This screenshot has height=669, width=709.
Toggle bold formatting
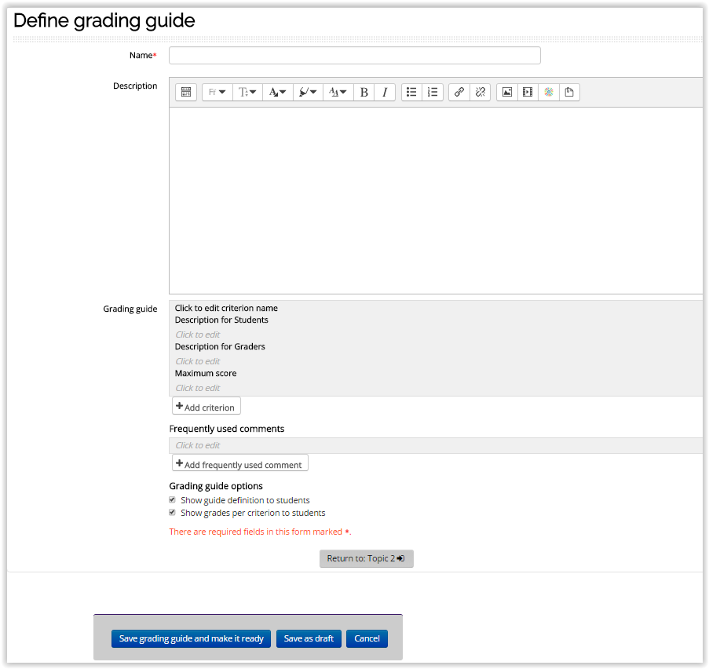pyautogui.click(x=364, y=93)
